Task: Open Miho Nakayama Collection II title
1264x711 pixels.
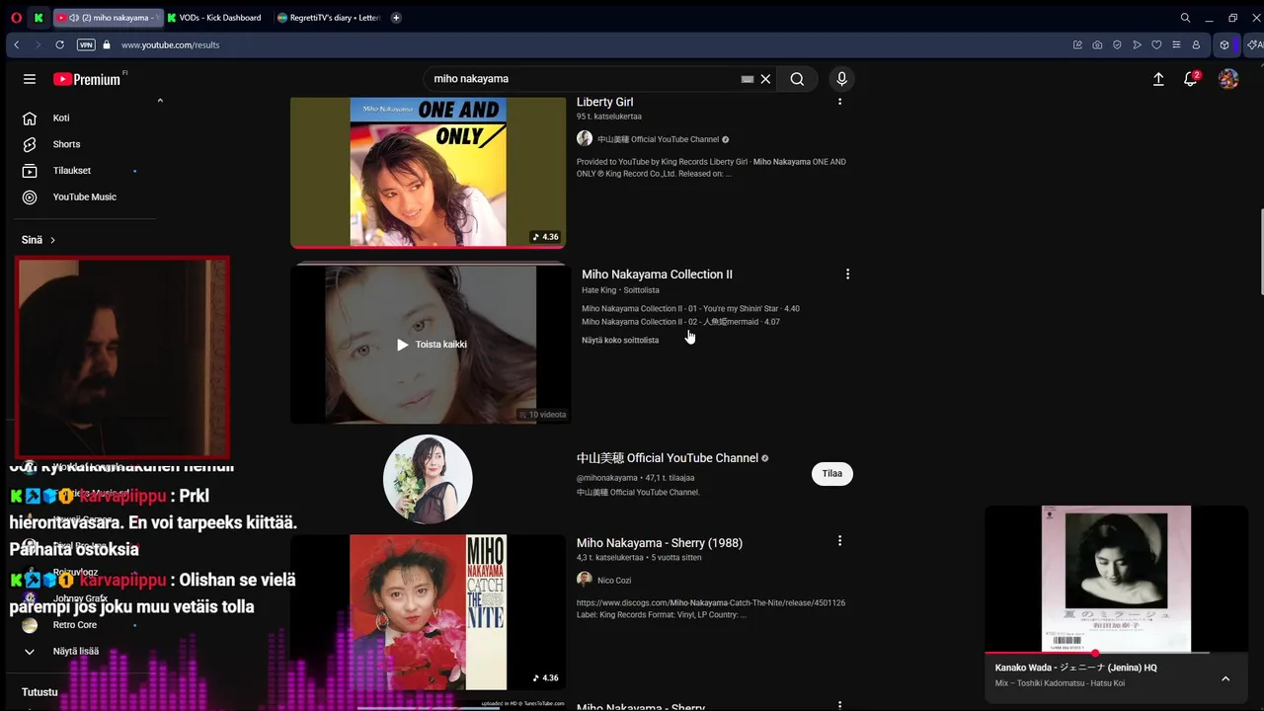Action: [x=657, y=275]
